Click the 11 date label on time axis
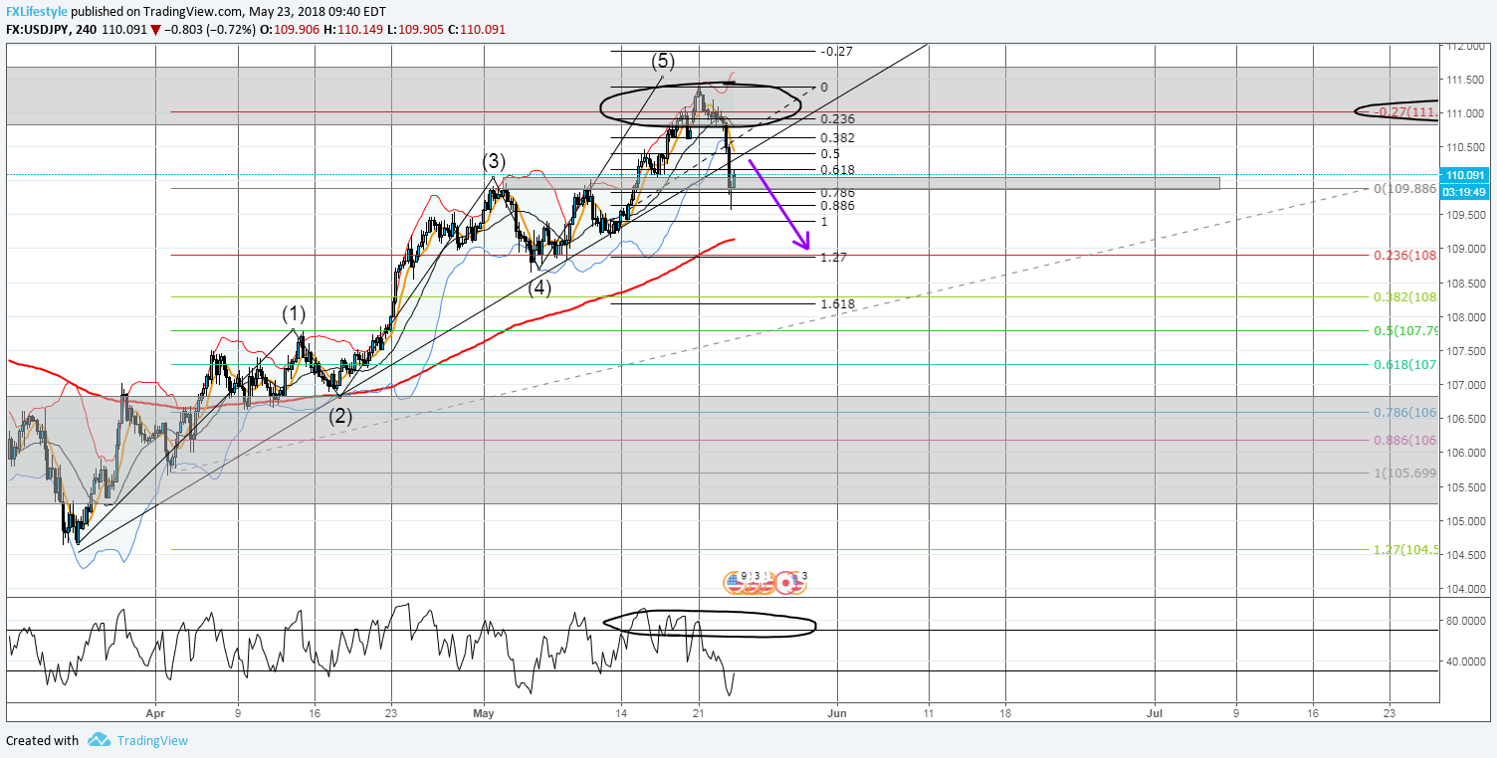 (x=929, y=713)
